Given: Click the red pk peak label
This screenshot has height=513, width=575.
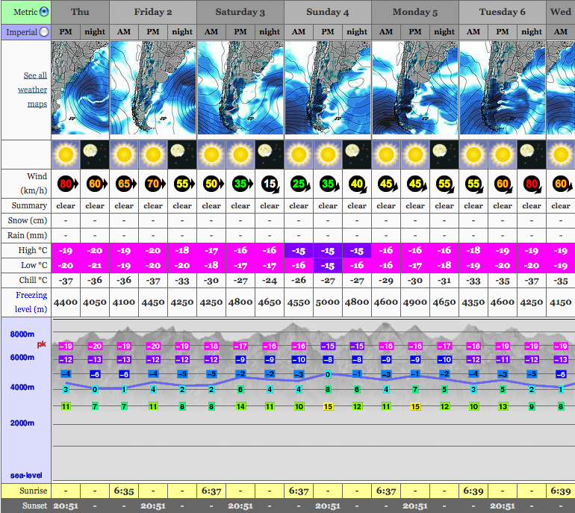Looking at the screenshot, I should point(42,344).
